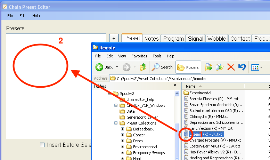Expand the Detox folder node
The image size is (270, 160).
pyautogui.click(x=122, y=141)
